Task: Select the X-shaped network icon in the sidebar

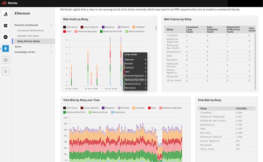Action: [x=6, y=26]
